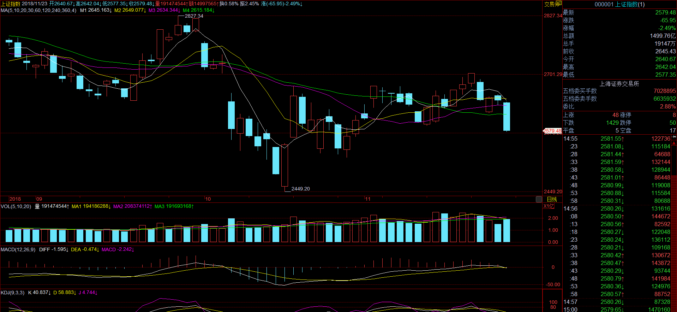Open the 日线 period selector

[552, 199]
